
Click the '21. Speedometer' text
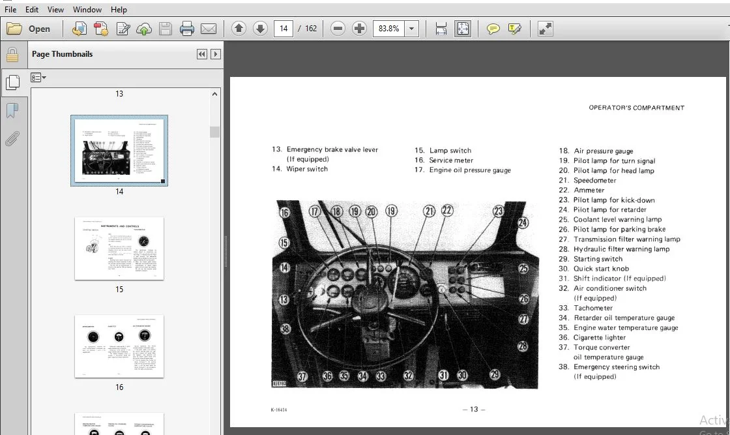tap(587, 180)
